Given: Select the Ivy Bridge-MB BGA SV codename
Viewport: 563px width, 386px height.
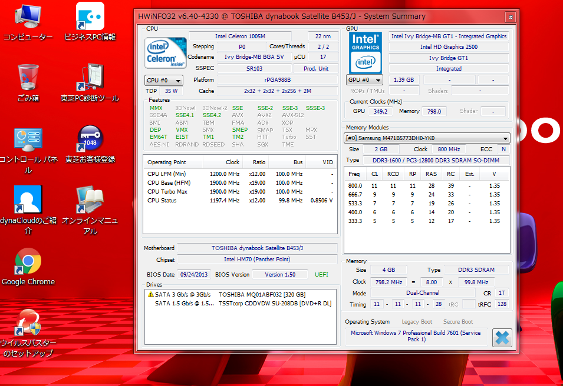Looking at the screenshot, I should click(254, 57).
